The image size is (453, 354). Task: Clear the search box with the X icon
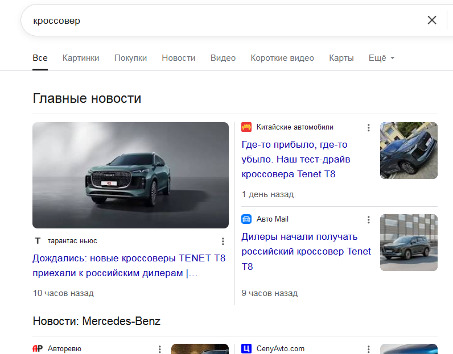432,20
